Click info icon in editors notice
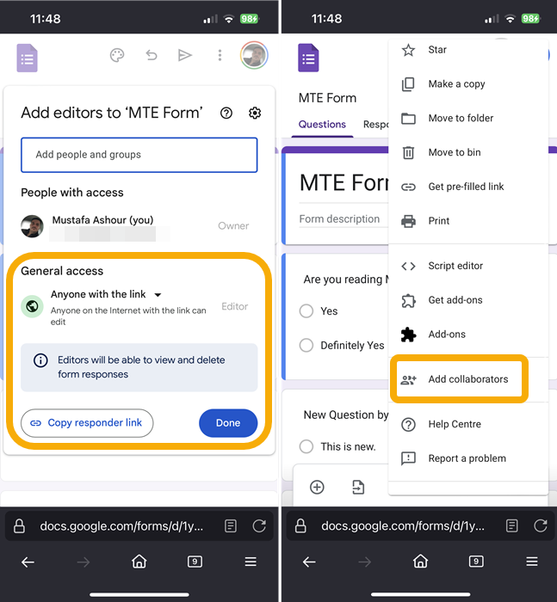 coord(40,360)
